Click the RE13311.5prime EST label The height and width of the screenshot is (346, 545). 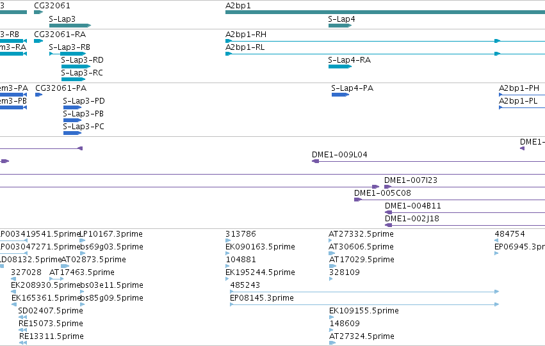(x=51, y=336)
